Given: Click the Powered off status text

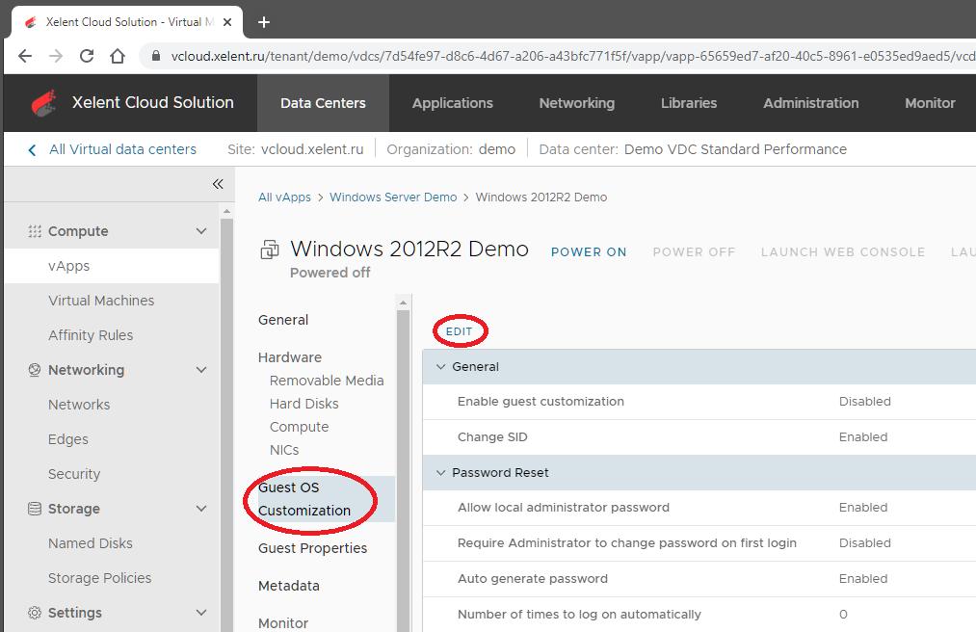Looking at the screenshot, I should pyautogui.click(x=330, y=273).
